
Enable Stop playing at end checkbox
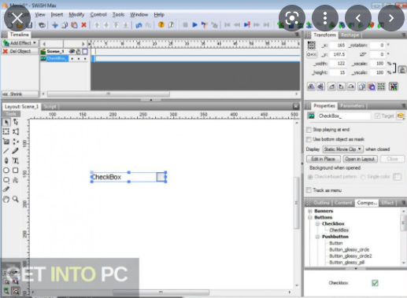(x=309, y=130)
